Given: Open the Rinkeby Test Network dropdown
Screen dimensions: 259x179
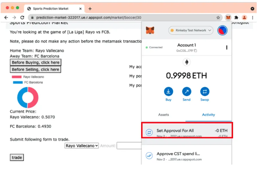Looking at the screenshot, I should coord(191,30).
